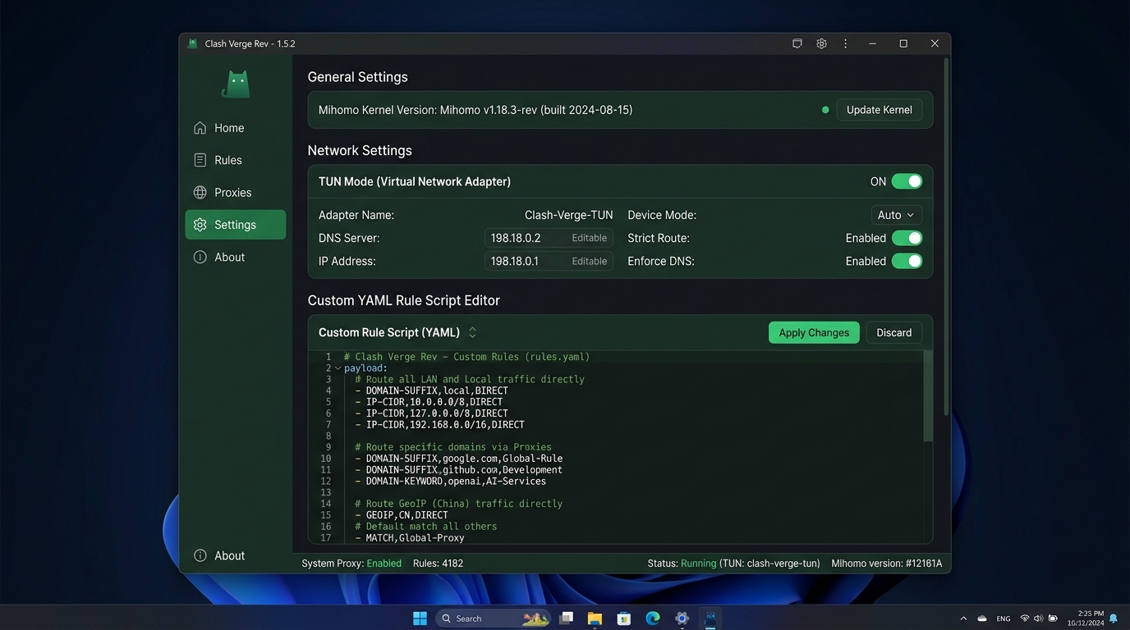Switch to the Proxies section
Screen dimensions: 1130x630
[236, 193]
